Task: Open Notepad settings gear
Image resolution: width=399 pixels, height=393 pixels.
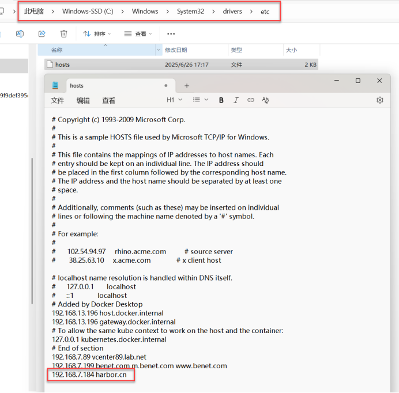Action: (379, 100)
